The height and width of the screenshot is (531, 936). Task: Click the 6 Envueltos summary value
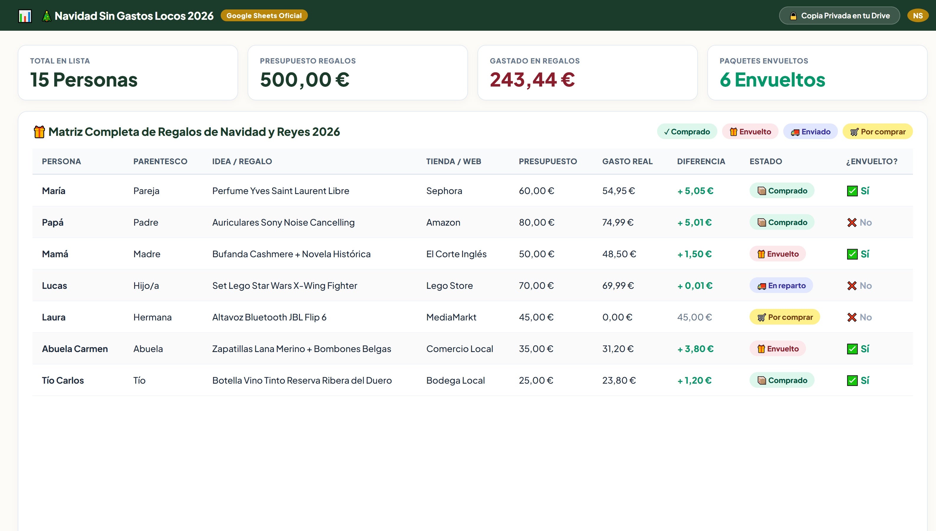(772, 80)
